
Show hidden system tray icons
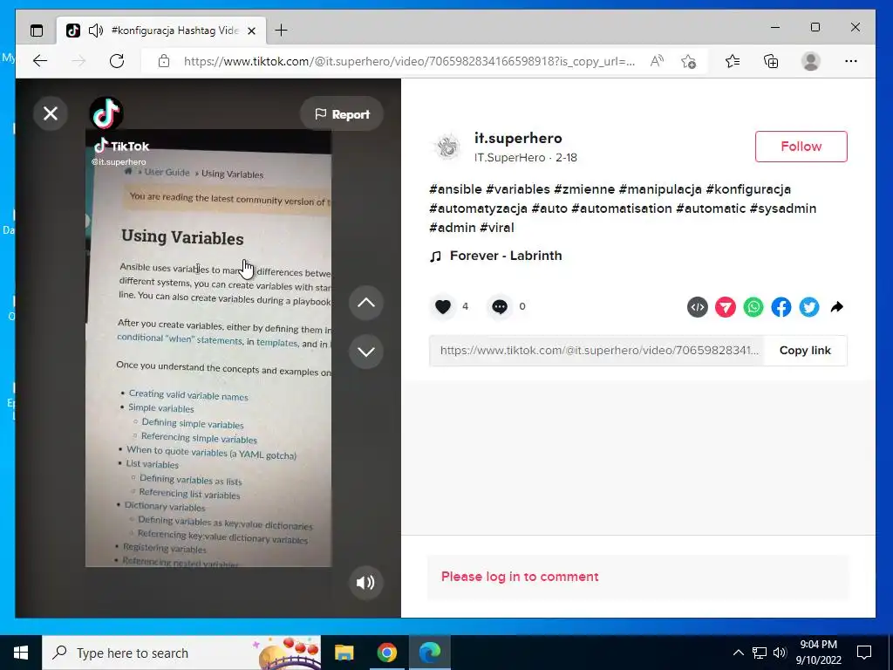pos(738,653)
